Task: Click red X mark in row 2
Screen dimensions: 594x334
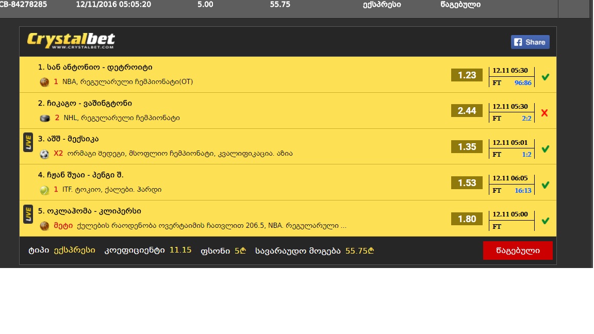Action: 544,113
